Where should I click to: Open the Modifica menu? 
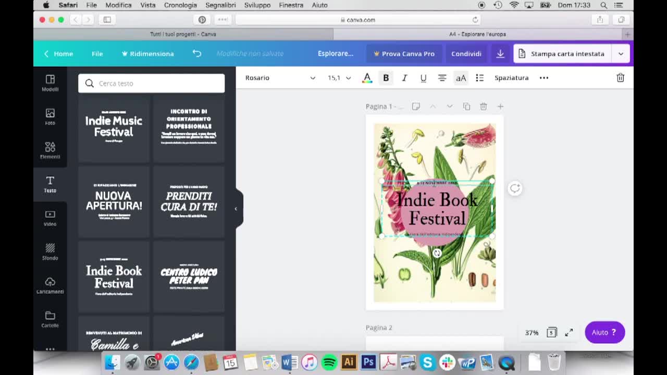[x=118, y=5]
